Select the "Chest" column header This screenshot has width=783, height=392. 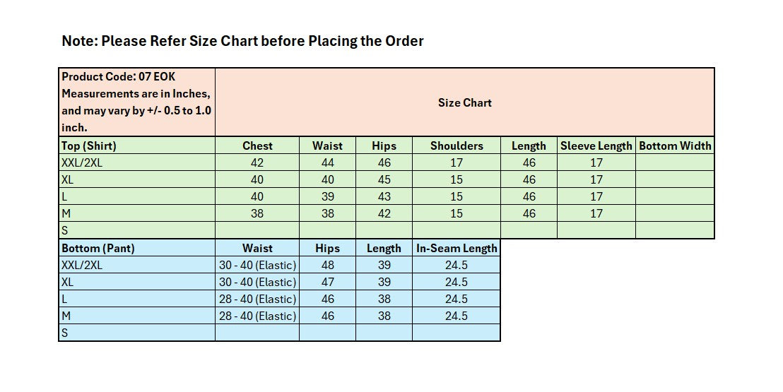(x=257, y=145)
